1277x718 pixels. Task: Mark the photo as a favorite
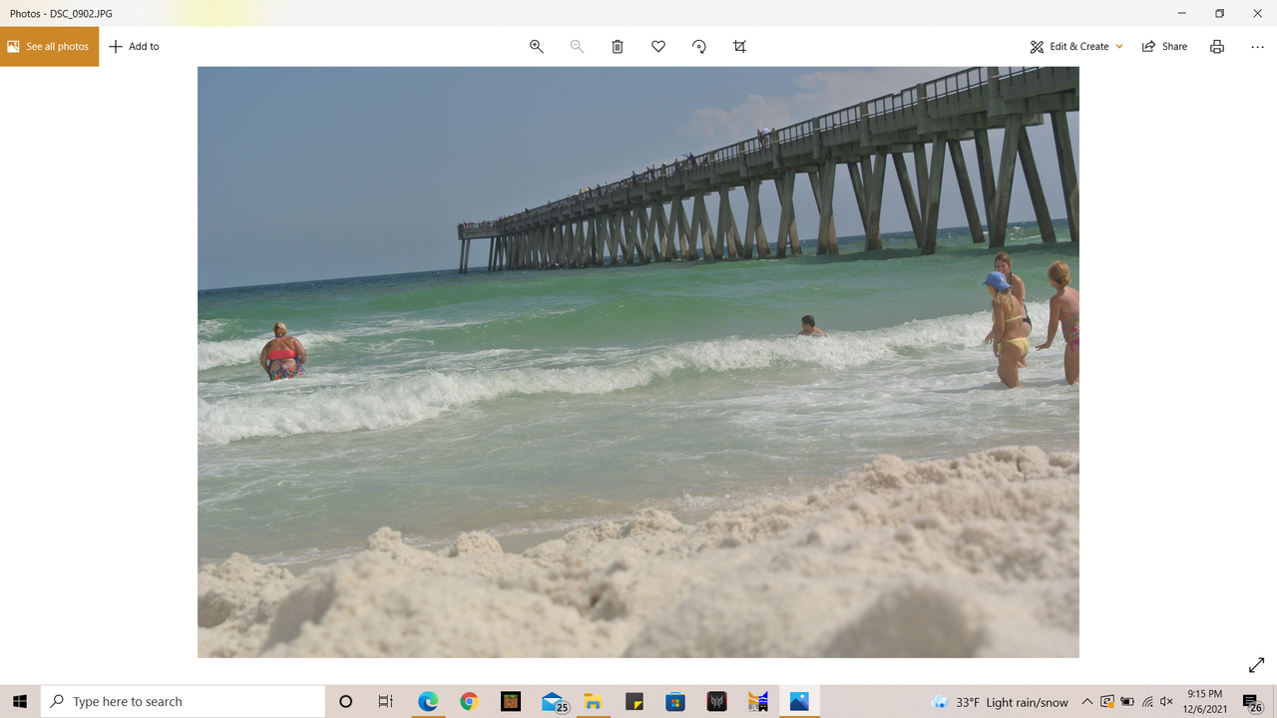[657, 46]
